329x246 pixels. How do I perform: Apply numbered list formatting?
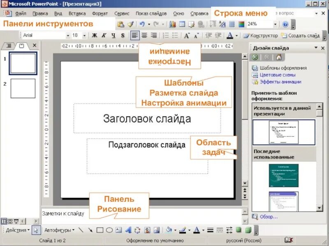click(166, 36)
